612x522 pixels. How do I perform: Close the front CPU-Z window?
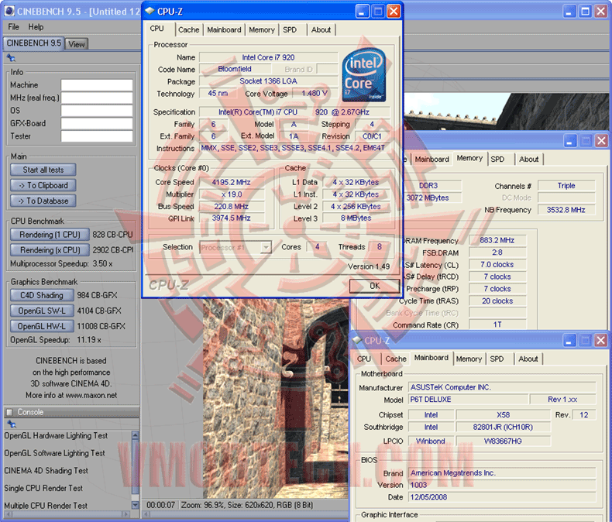[x=394, y=12]
